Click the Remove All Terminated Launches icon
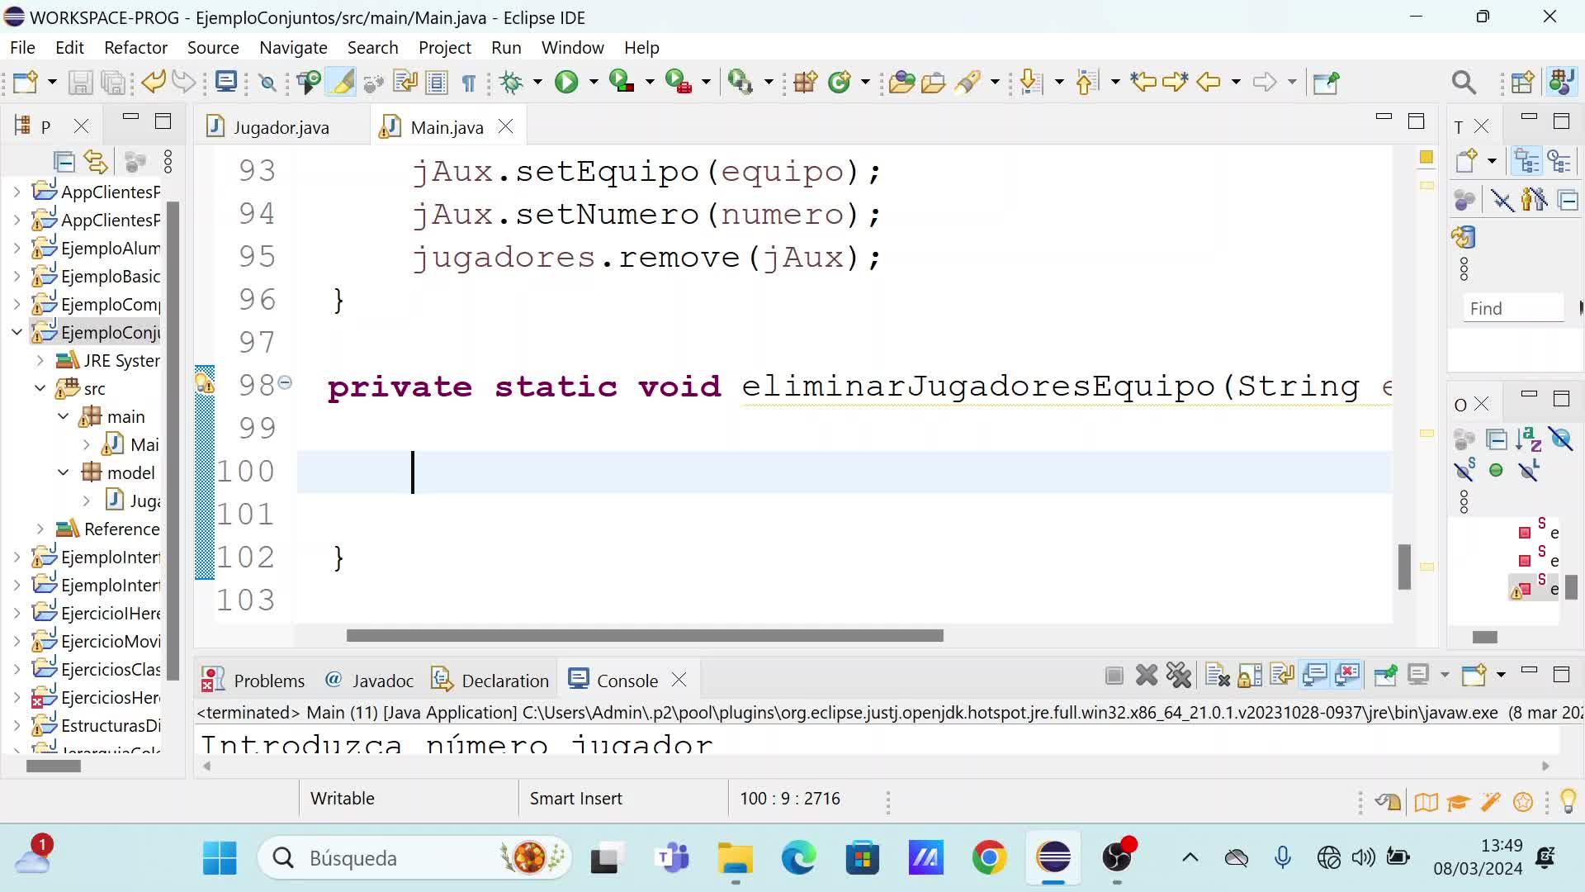Image resolution: width=1585 pixels, height=892 pixels. click(x=1178, y=676)
